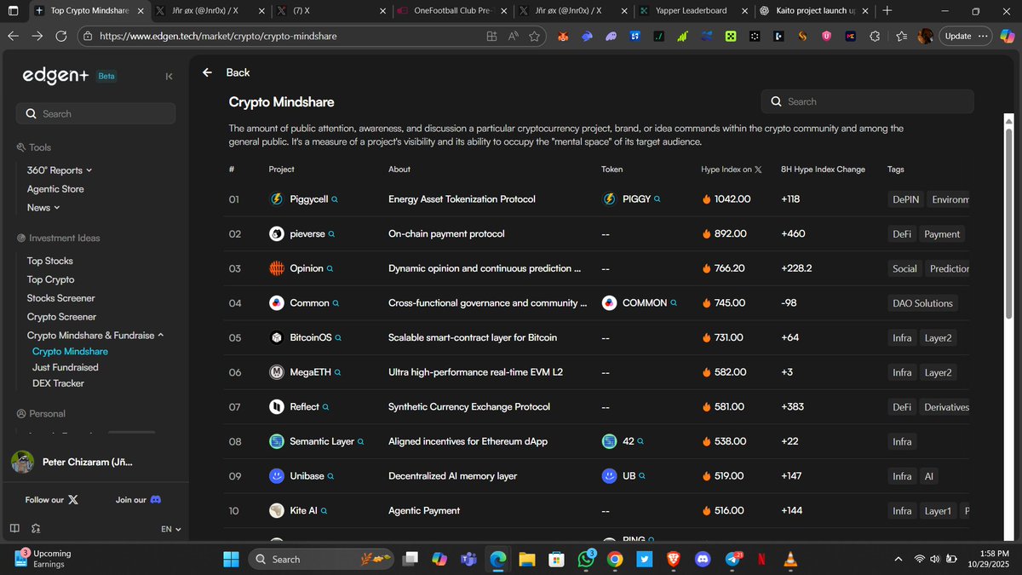Open DEX Tracker page

pos(58,383)
